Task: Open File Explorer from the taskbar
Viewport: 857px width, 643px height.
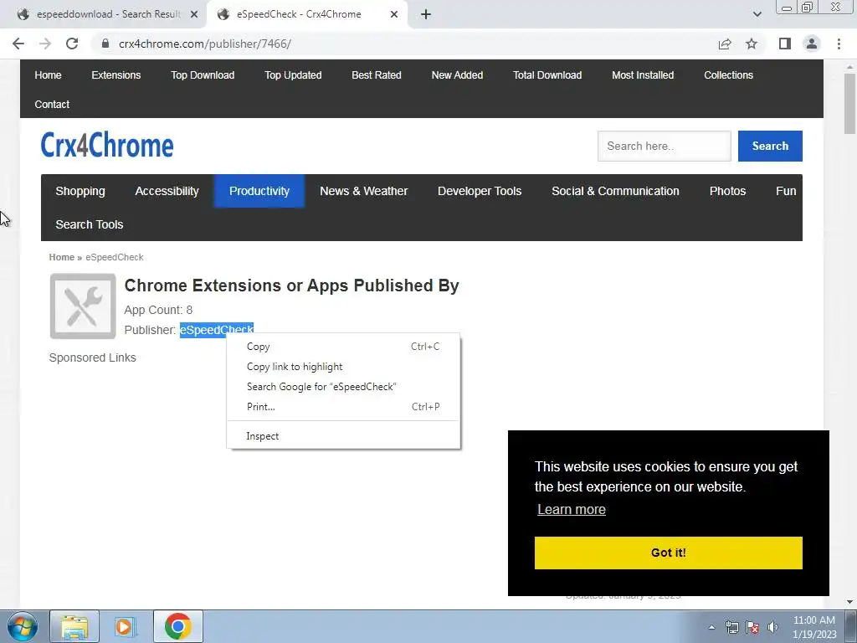Action: point(74,626)
